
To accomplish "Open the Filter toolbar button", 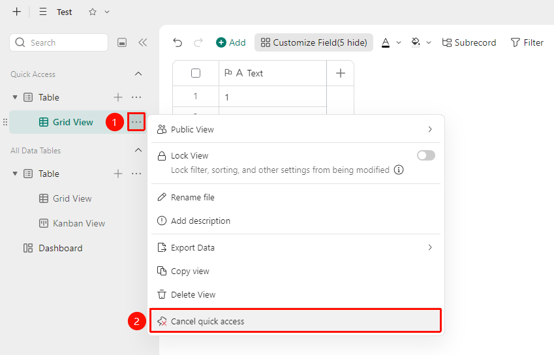I will [x=527, y=42].
